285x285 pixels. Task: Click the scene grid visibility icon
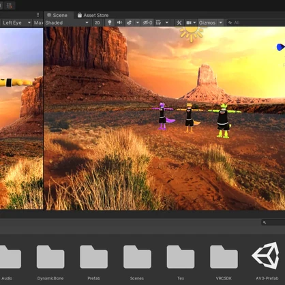[x=159, y=22]
